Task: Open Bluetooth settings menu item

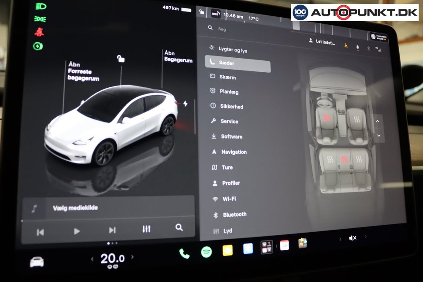Action: click(234, 215)
